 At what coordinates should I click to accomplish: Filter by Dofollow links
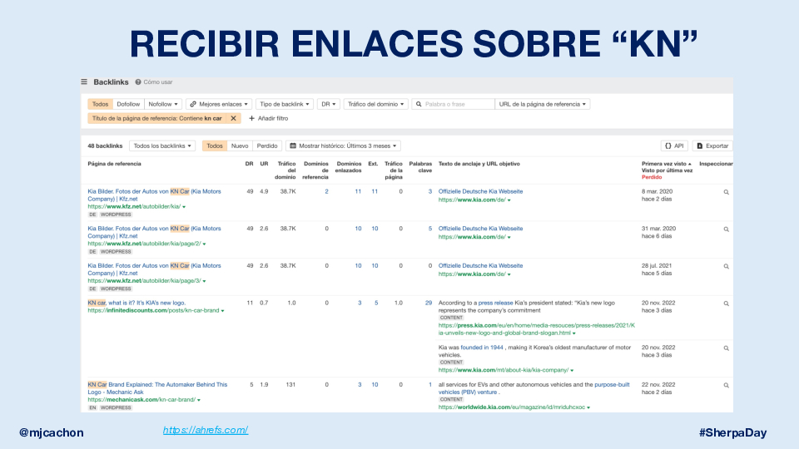(x=128, y=105)
